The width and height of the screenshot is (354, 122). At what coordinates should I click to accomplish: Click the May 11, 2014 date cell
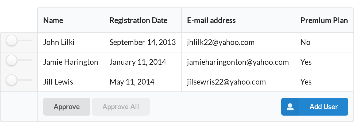pos(143,82)
